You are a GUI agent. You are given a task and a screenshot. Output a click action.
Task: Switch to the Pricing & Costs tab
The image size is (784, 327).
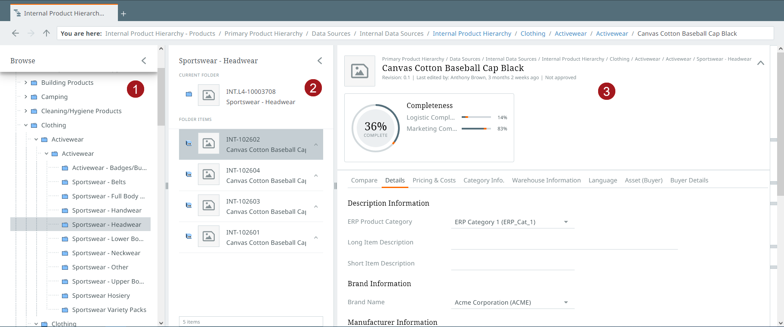tap(434, 180)
